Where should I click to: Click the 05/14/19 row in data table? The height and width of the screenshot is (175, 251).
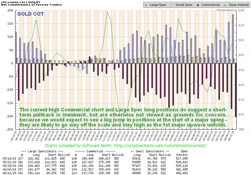coord(125,158)
